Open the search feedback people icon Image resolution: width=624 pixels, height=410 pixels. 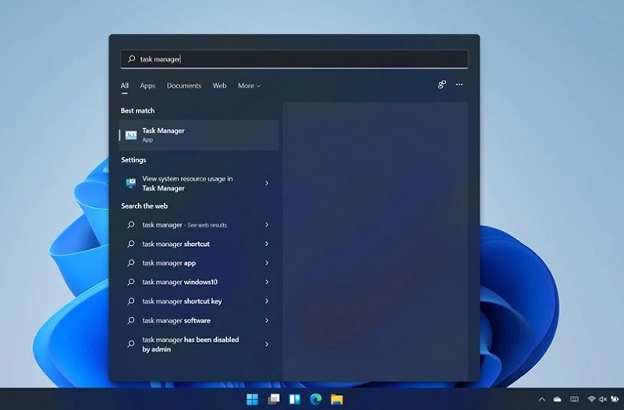click(x=441, y=84)
